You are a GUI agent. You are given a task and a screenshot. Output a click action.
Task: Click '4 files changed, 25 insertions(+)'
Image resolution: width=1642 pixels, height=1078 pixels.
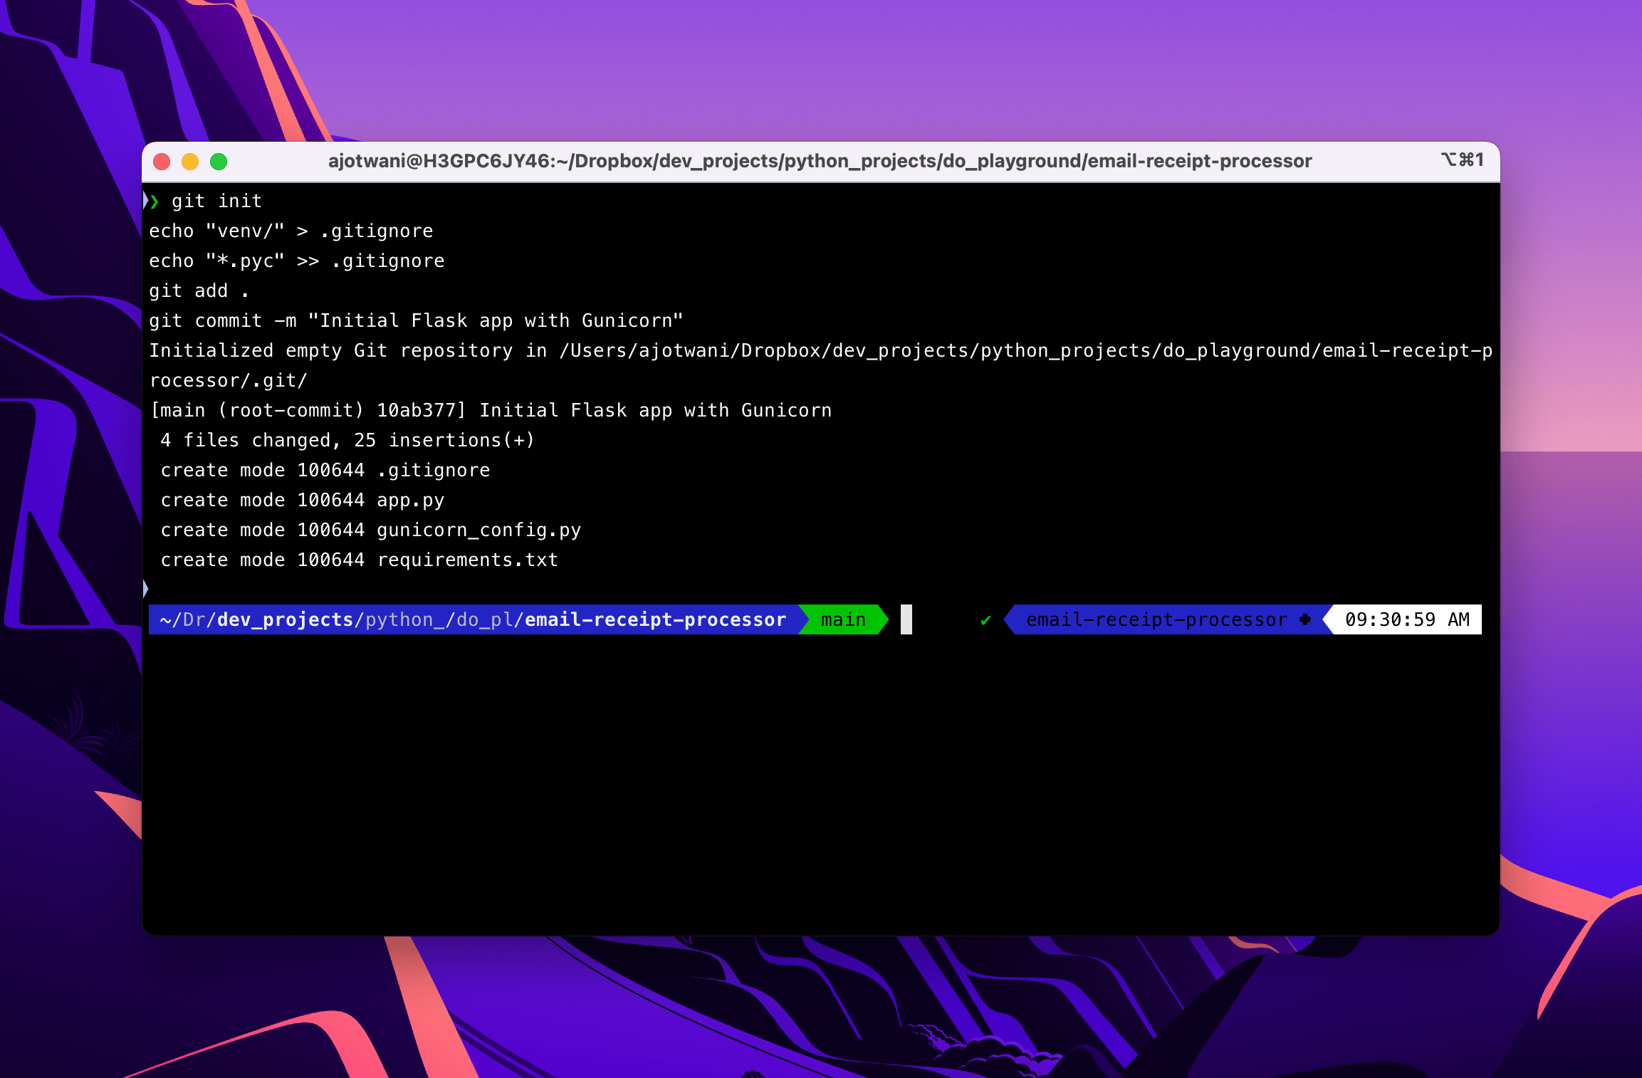click(x=347, y=441)
